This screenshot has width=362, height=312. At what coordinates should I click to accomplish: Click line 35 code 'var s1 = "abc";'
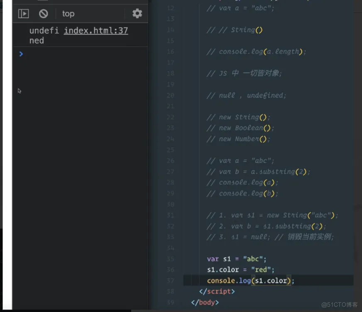point(237,259)
